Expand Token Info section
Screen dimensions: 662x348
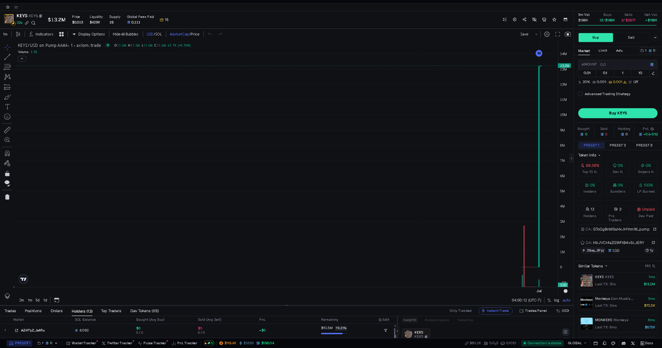point(589,155)
